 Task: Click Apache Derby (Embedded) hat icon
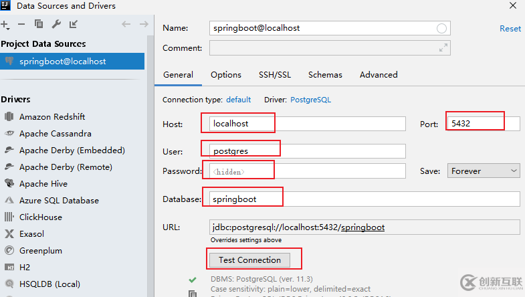pyautogui.click(x=9, y=150)
